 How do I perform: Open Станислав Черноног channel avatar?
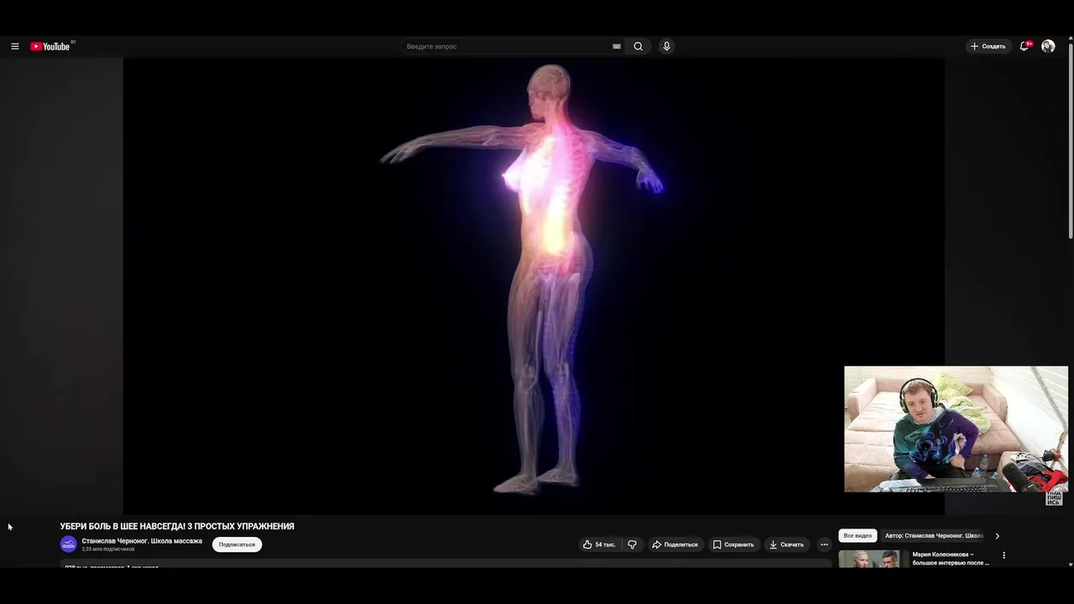point(69,544)
